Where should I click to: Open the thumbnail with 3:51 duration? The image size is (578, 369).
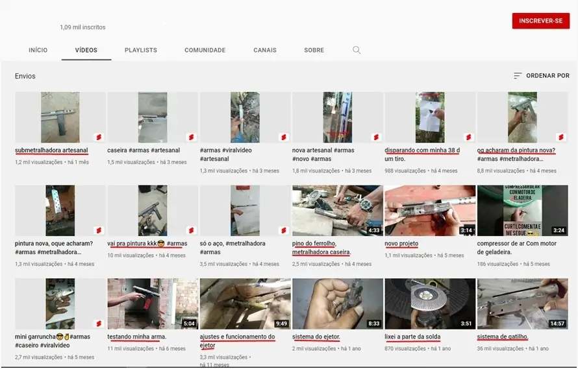[430, 304]
